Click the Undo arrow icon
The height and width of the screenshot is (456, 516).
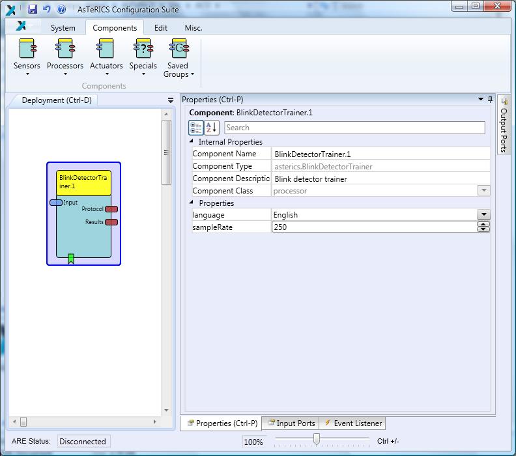pyautogui.click(x=46, y=9)
